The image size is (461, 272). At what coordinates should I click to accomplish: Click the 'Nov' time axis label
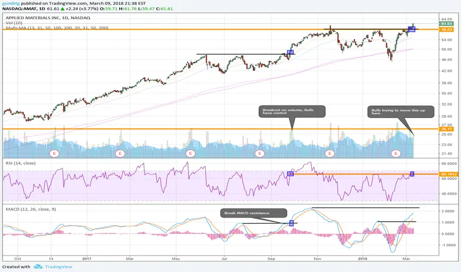coord(317,259)
